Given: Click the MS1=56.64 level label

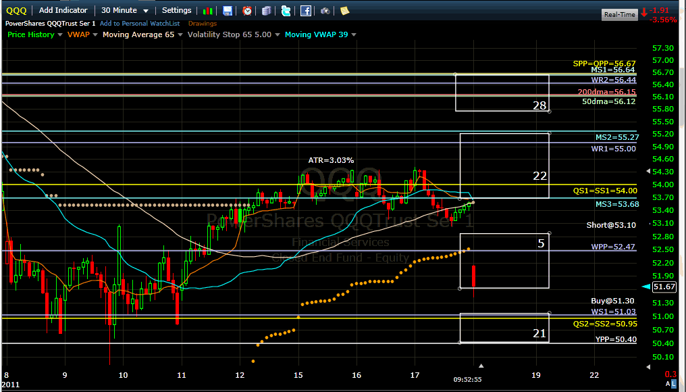Looking at the screenshot, I should click(x=612, y=70).
